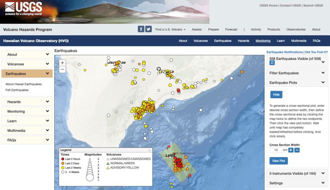Close the map Legend panel
330x190 pixels.
click(x=150, y=150)
